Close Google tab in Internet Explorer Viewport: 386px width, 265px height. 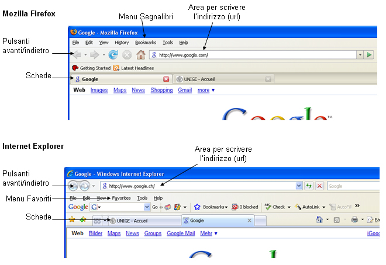point(249,220)
